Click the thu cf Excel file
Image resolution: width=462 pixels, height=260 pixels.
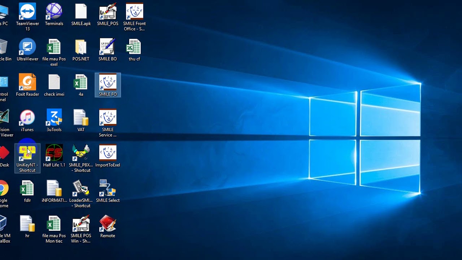[x=134, y=50]
